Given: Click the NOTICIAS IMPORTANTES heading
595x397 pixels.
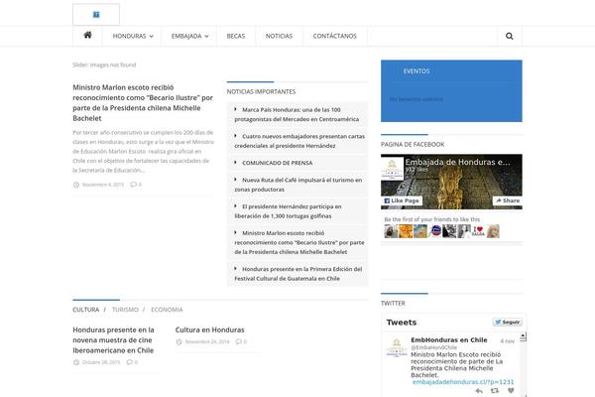Looking at the screenshot, I should (261, 91).
